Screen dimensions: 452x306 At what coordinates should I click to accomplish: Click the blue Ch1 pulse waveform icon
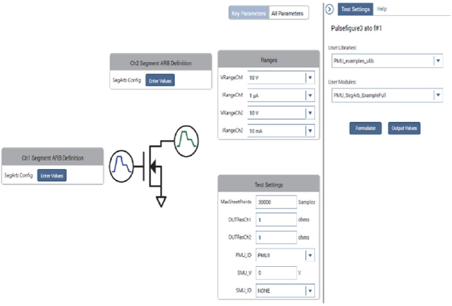point(121,166)
